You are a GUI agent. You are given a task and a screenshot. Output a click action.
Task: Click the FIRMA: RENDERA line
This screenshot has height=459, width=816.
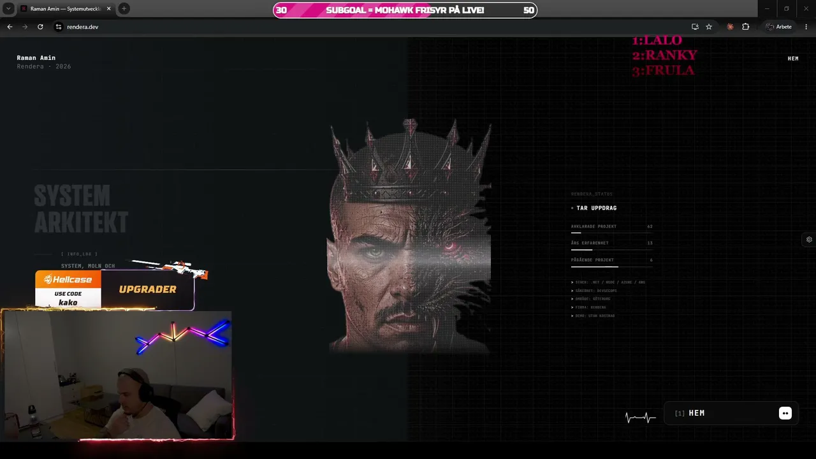pyautogui.click(x=589, y=307)
